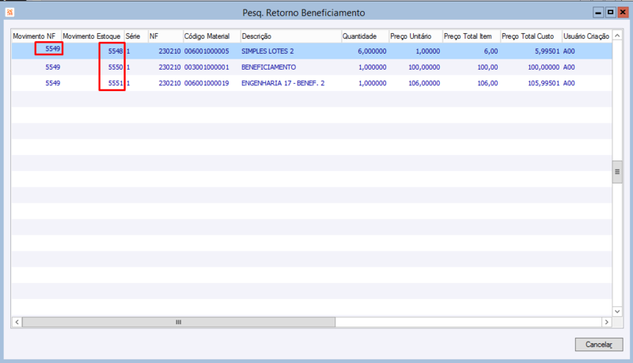Click the Preço Total Item column header

[x=471, y=36]
